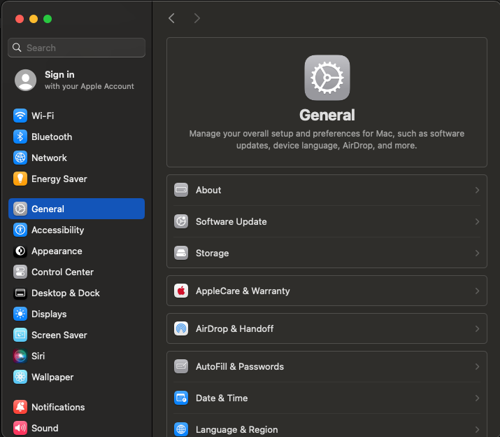The height and width of the screenshot is (437, 500).
Task: Go back with the left arrow button
Action: click(x=171, y=18)
